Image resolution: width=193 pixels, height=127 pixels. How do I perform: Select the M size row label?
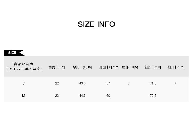pyautogui.click(x=24, y=96)
